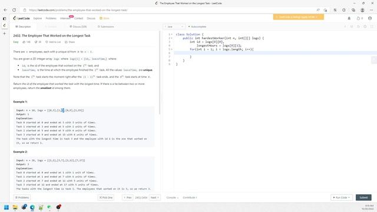Collapse class Solution fold arrow line 1
The image size is (377, 212).
pyautogui.click(x=171, y=34)
